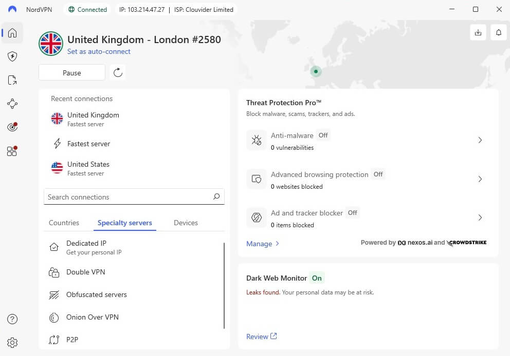Click the ISP: Clouvider Limited text
The height and width of the screenshot is (356, 510).
(204, 9)
